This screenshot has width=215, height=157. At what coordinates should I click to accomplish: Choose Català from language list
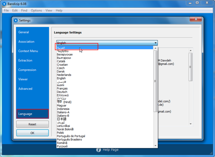pos(105,61)
